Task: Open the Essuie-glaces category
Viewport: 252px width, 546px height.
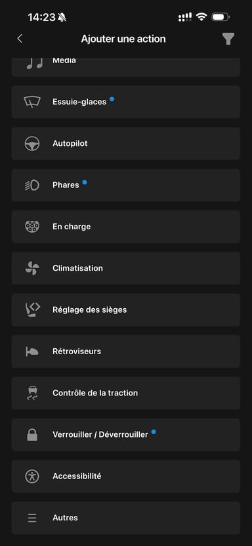Action: pyautogui.click(x=126, y=102)
